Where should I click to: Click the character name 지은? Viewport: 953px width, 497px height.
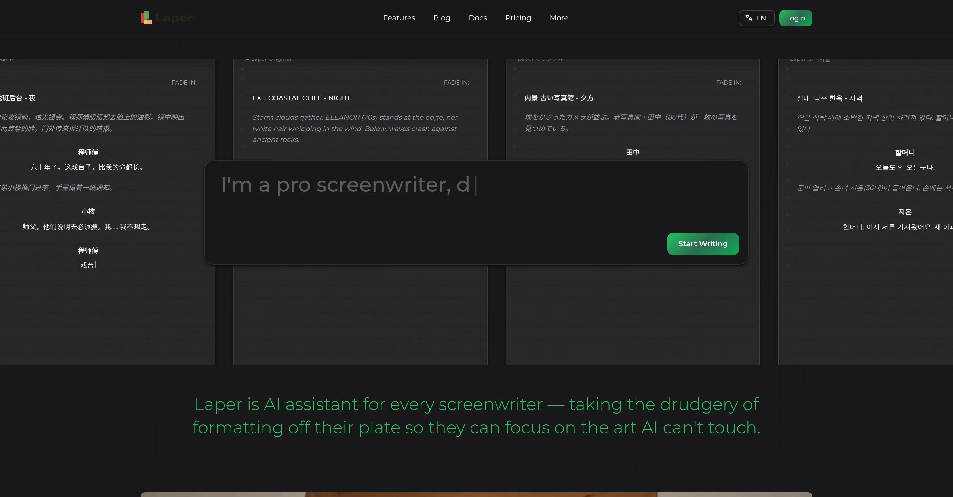[904, 212]
